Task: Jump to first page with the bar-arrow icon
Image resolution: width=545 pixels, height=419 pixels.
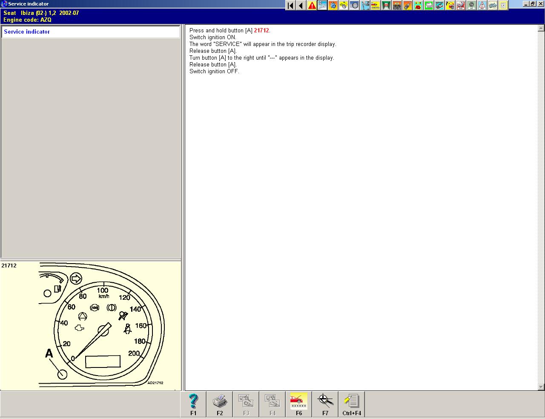Action: (x=290, y=5)
